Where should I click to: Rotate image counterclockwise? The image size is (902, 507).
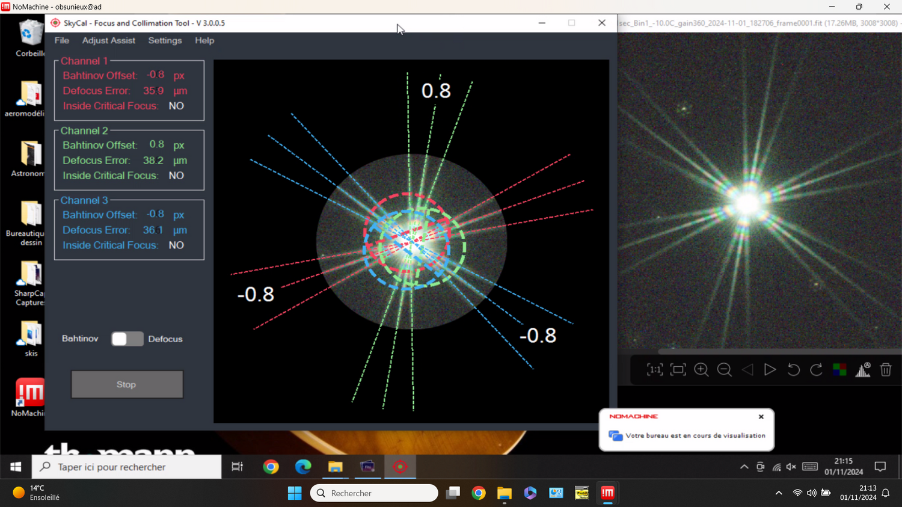[x=793, y=370]
